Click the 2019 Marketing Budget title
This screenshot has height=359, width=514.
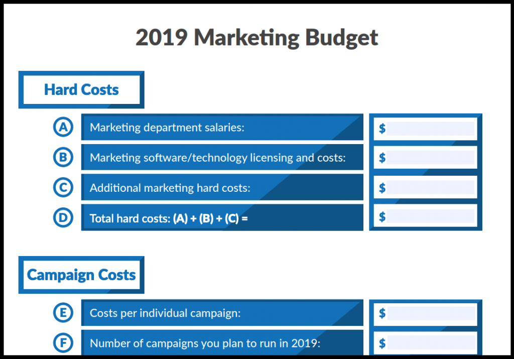pos(256,38)
